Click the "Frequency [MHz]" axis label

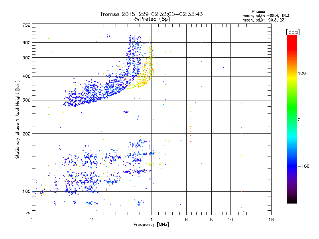[x=151, y=225]
